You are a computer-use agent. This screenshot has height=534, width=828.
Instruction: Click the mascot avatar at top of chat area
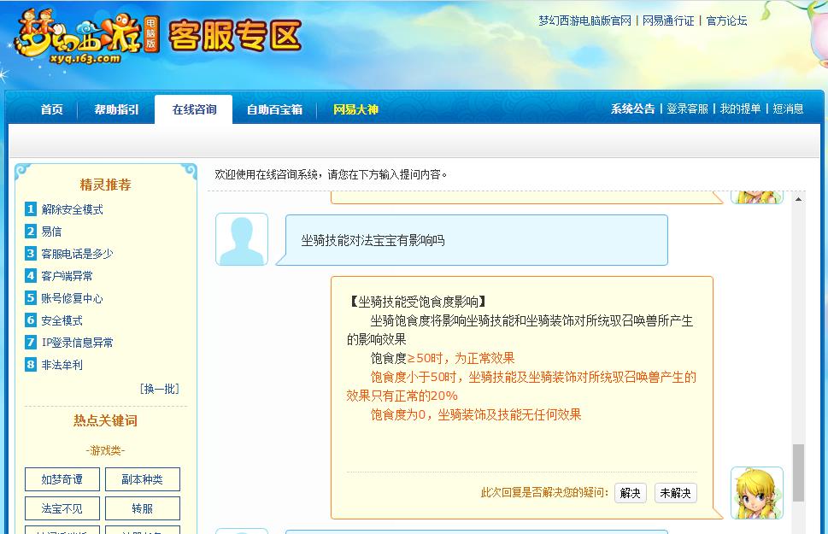pos(755,195)
